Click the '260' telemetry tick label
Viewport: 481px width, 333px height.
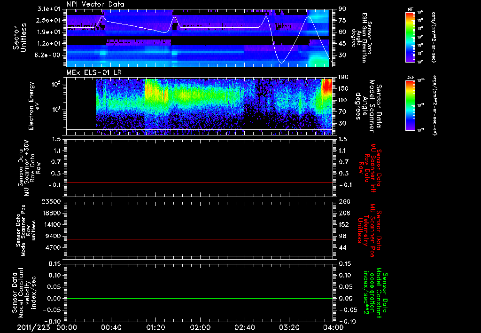343,201
